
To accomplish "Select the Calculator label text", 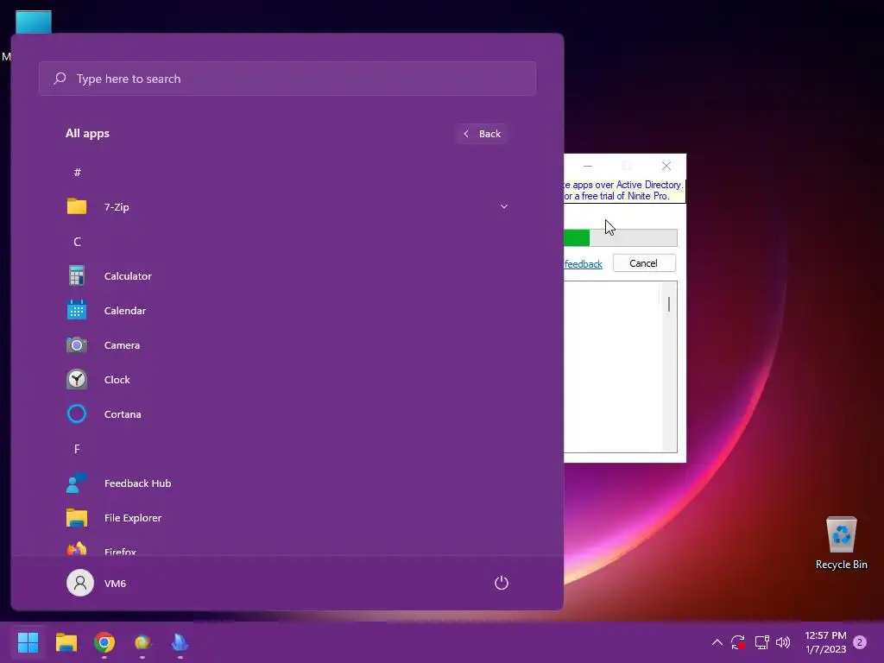I will (x=128, y=276).
